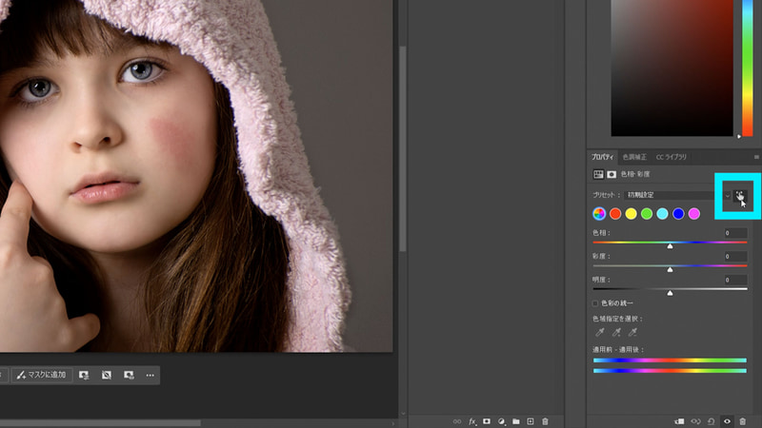Click the canvas vertical scrollbar
This screenshot has height=428, width=762.
tap(402, 148)
